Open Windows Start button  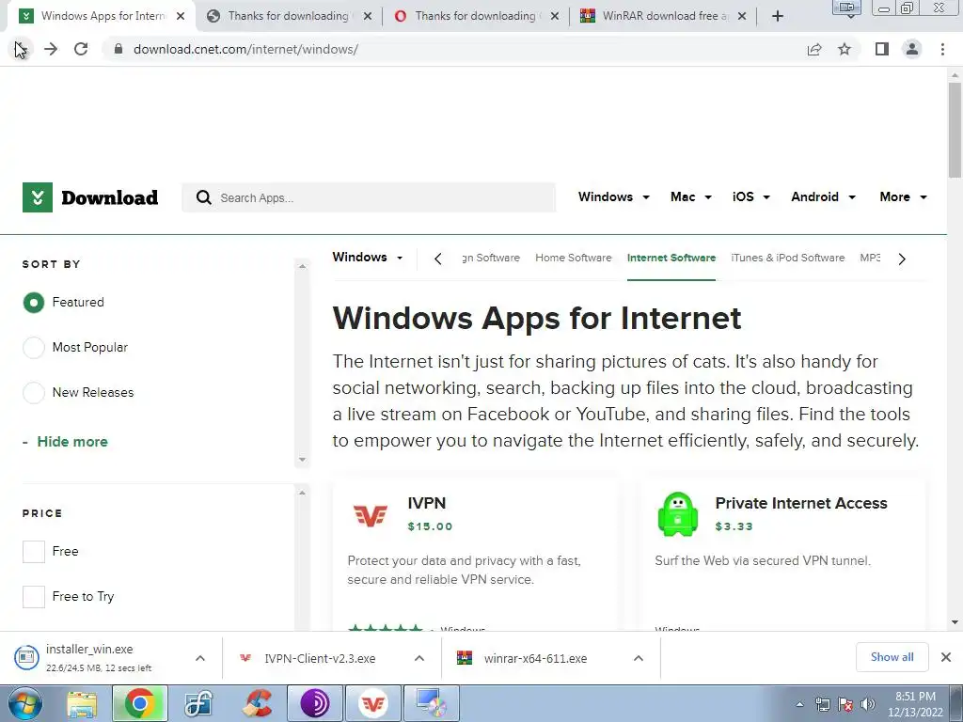24,703
